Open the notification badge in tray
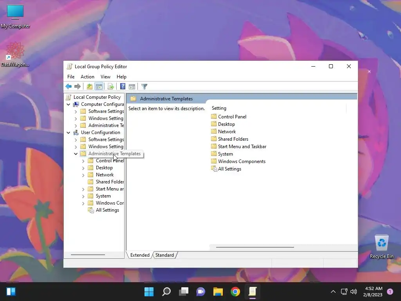Screen dimensions: 401x301 point(390,292)
